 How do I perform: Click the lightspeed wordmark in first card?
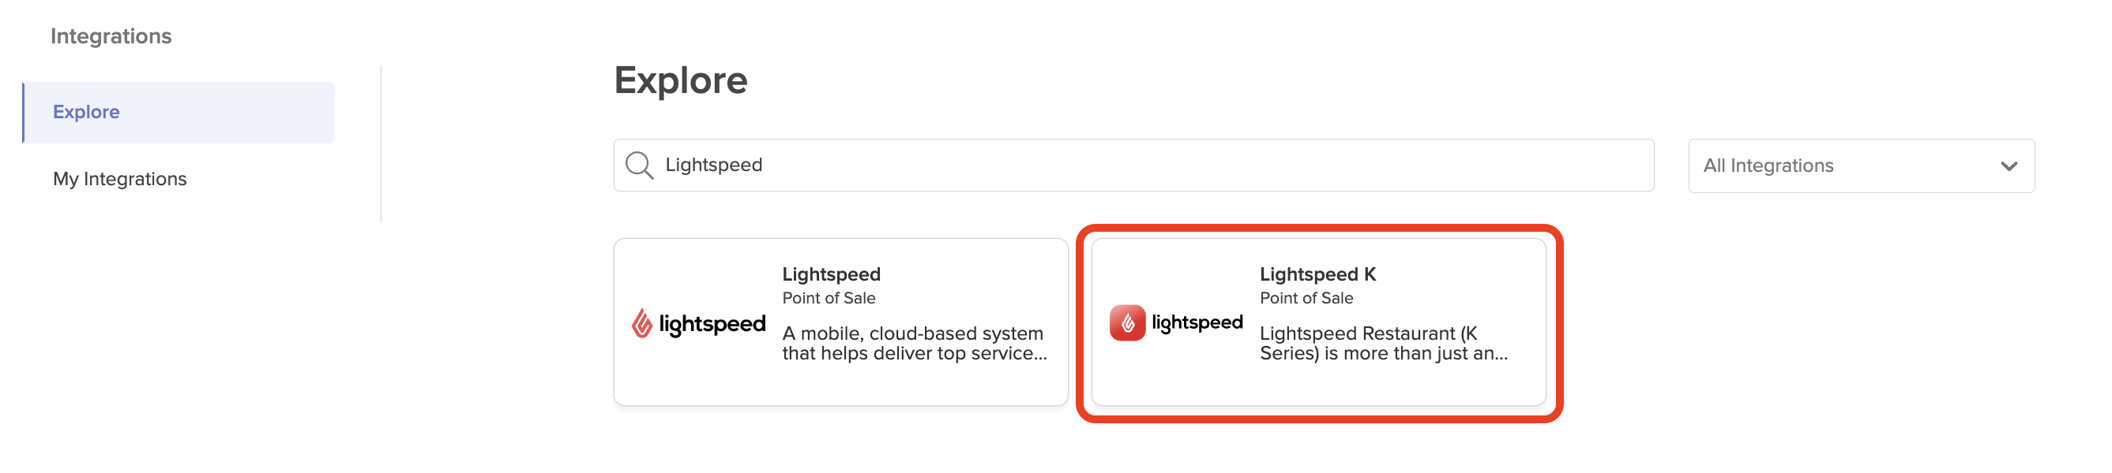(x=712, y=325)
